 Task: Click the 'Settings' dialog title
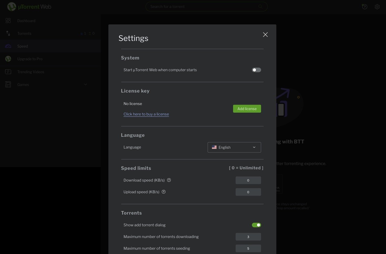click(133, 38)
